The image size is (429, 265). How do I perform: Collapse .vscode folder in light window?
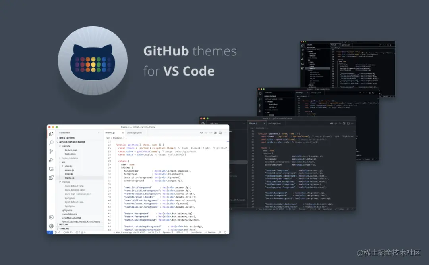pyautogui.click(x=66, y=146)
